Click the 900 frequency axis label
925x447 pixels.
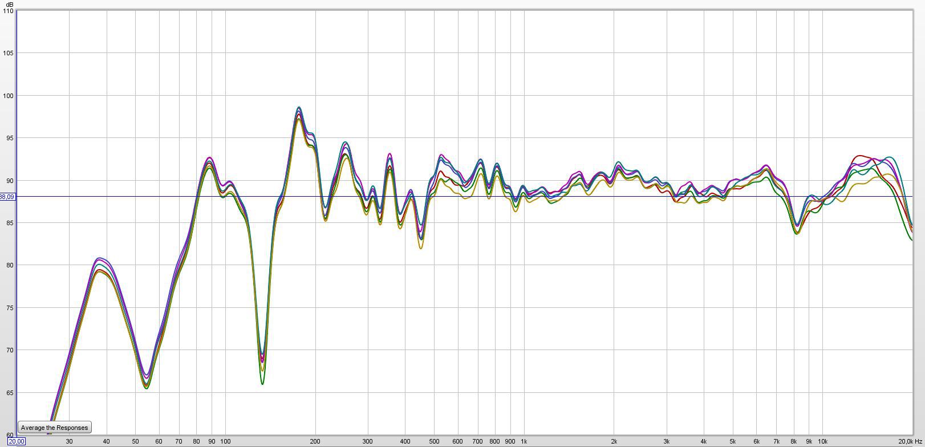click(510, 441)
